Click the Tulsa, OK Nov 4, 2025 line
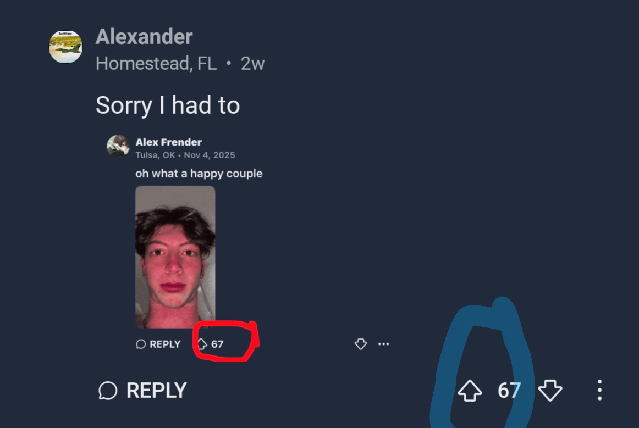This screenshot has height=428, width=639. click(185, 155)
